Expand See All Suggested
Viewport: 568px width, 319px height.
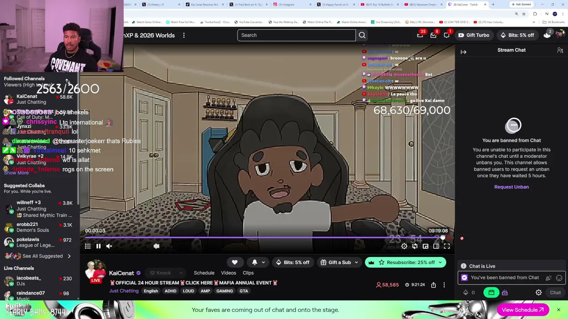click(x=38, y=256)
